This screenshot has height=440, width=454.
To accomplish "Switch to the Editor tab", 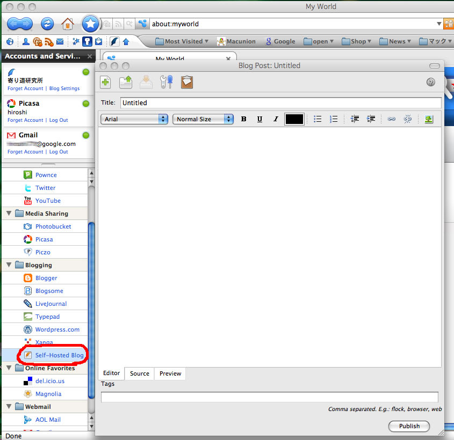I will (111, 373).
